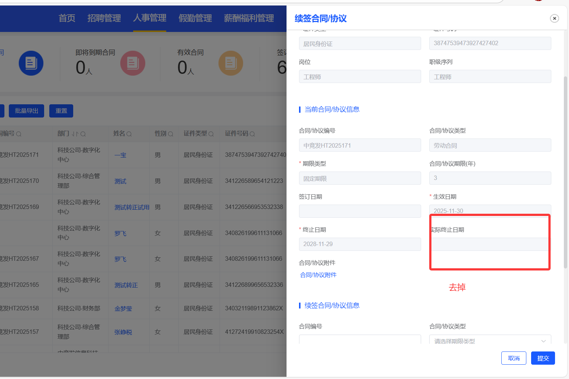569x379 pixels.
Task: Open the 招聘管理 tab
Action: tap(104, 18)
